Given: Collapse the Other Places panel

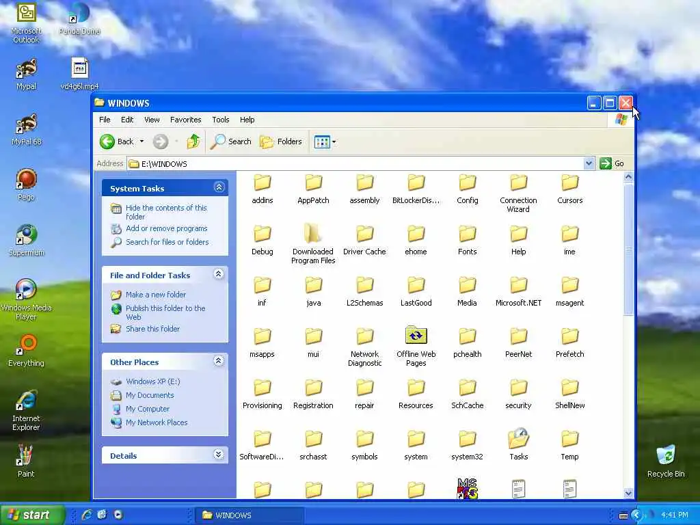Looking at the screenshot, I should coord(219,361).
